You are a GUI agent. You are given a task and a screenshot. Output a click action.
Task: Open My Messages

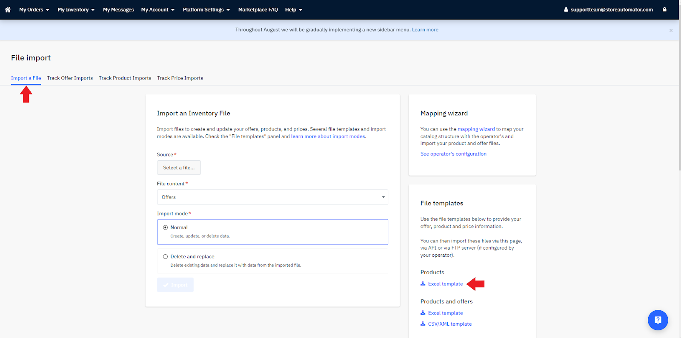click(118, 9)
